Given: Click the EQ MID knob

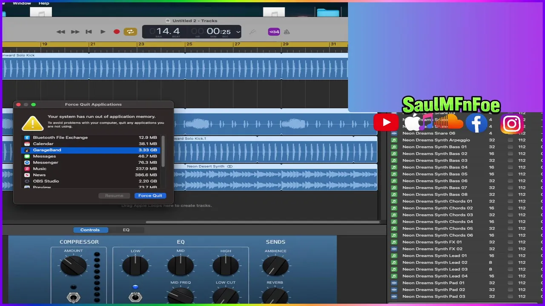Looking at the screenshot, I should point(181,266).
